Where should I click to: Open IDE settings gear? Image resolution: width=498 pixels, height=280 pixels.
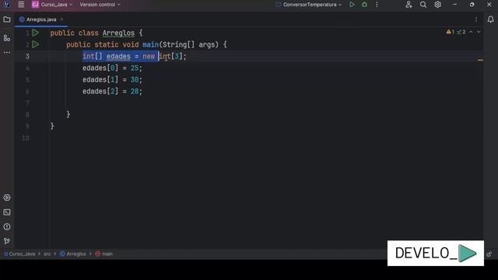tap(437, 5)
